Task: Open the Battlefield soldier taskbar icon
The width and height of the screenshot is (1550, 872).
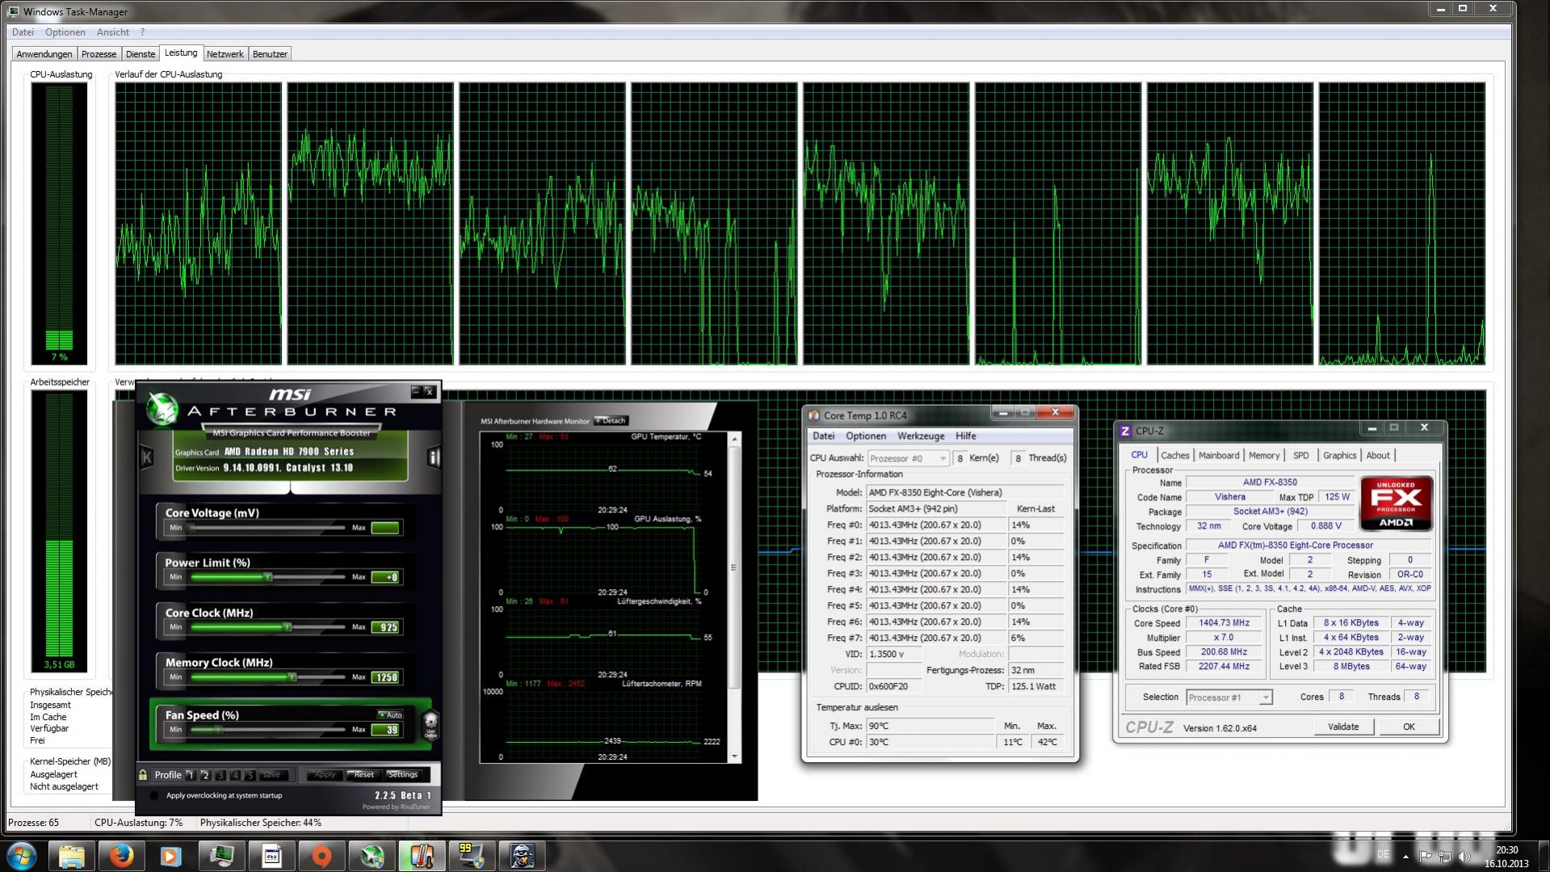Action: click(522, 856)
